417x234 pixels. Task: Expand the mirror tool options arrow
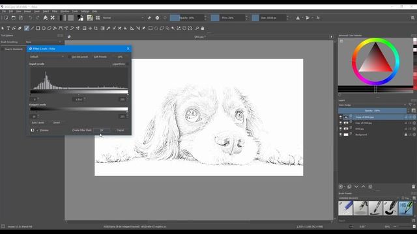click(302, 18)
